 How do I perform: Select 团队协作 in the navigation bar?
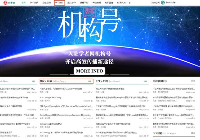tap(72, 3)
